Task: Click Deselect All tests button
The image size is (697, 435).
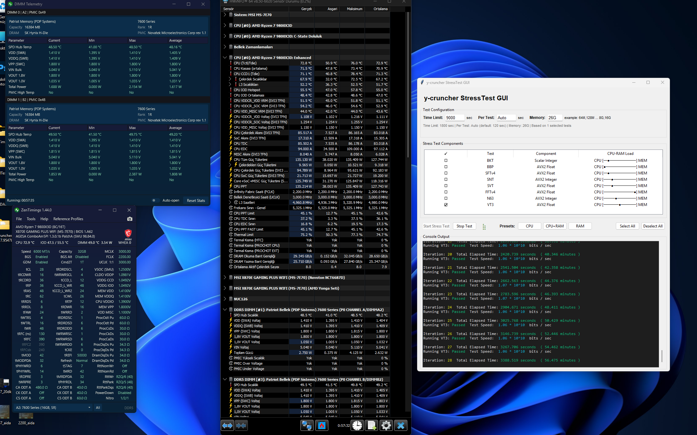Action: click(x=653, y=226)
